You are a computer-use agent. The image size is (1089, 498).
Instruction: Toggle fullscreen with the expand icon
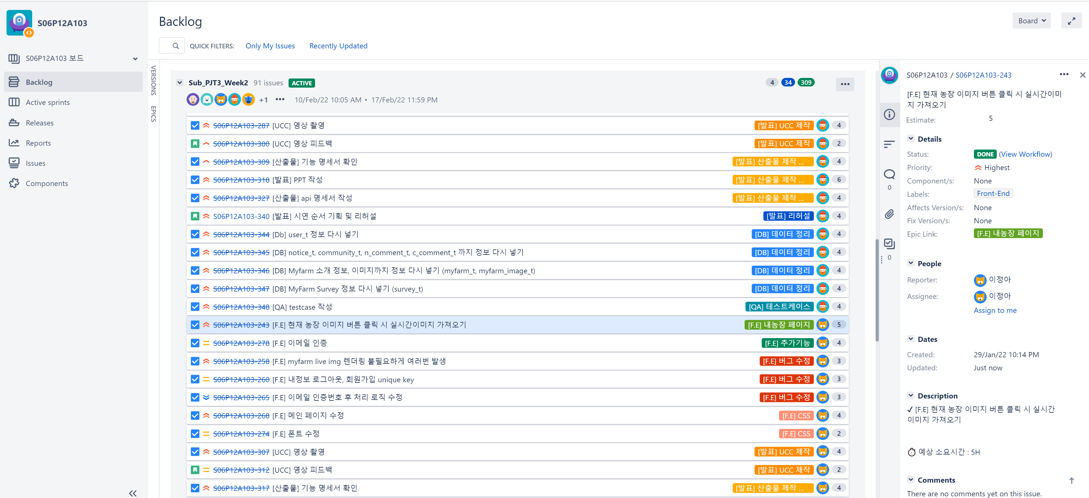tap(1071, 21)
